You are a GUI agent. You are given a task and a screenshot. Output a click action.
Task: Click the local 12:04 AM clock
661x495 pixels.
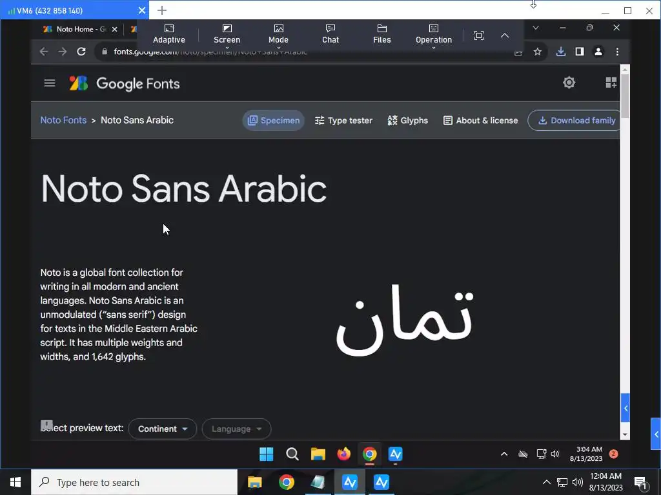click(605, 482)
